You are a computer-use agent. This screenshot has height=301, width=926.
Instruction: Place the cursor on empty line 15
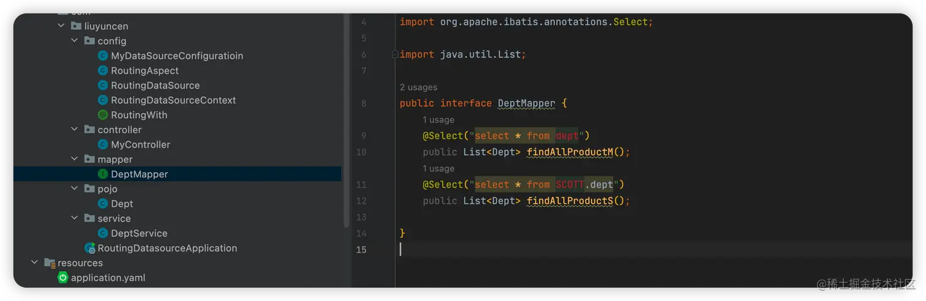click(653, 249)
